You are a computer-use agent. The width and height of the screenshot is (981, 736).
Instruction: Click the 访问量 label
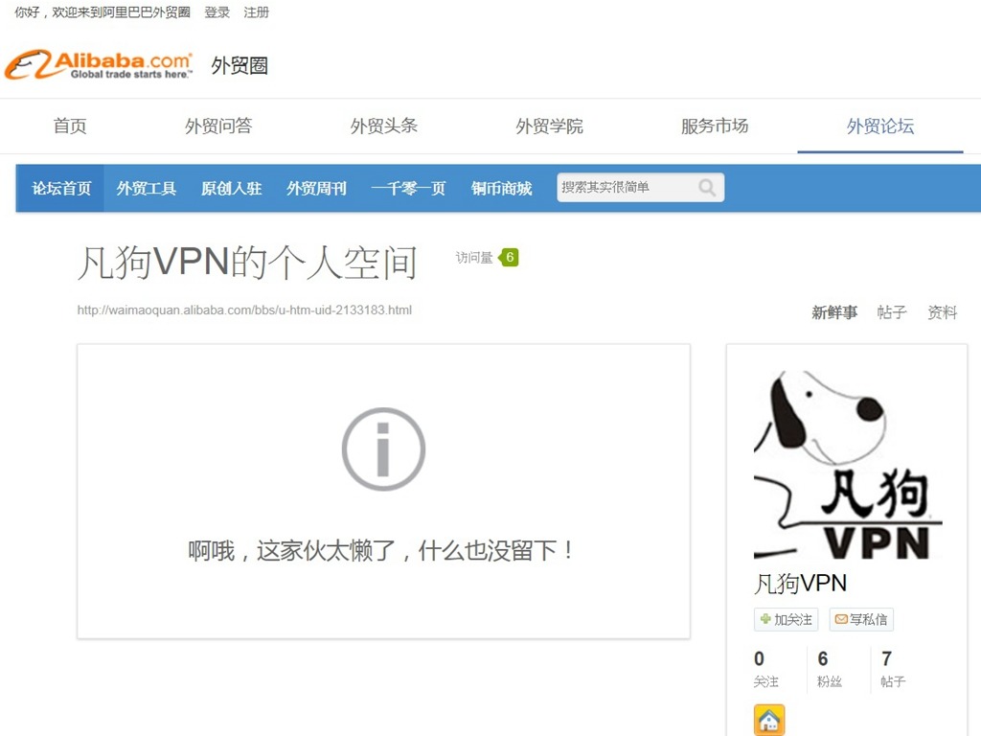click(474, 257)
